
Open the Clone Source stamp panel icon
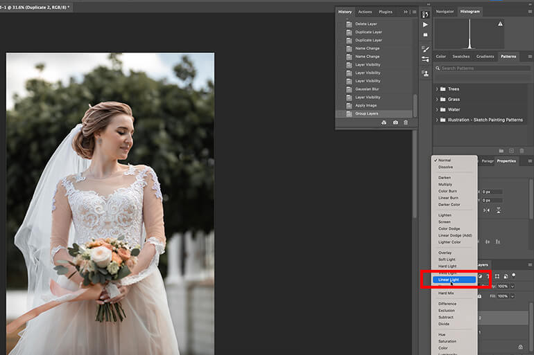coord(425,73)
